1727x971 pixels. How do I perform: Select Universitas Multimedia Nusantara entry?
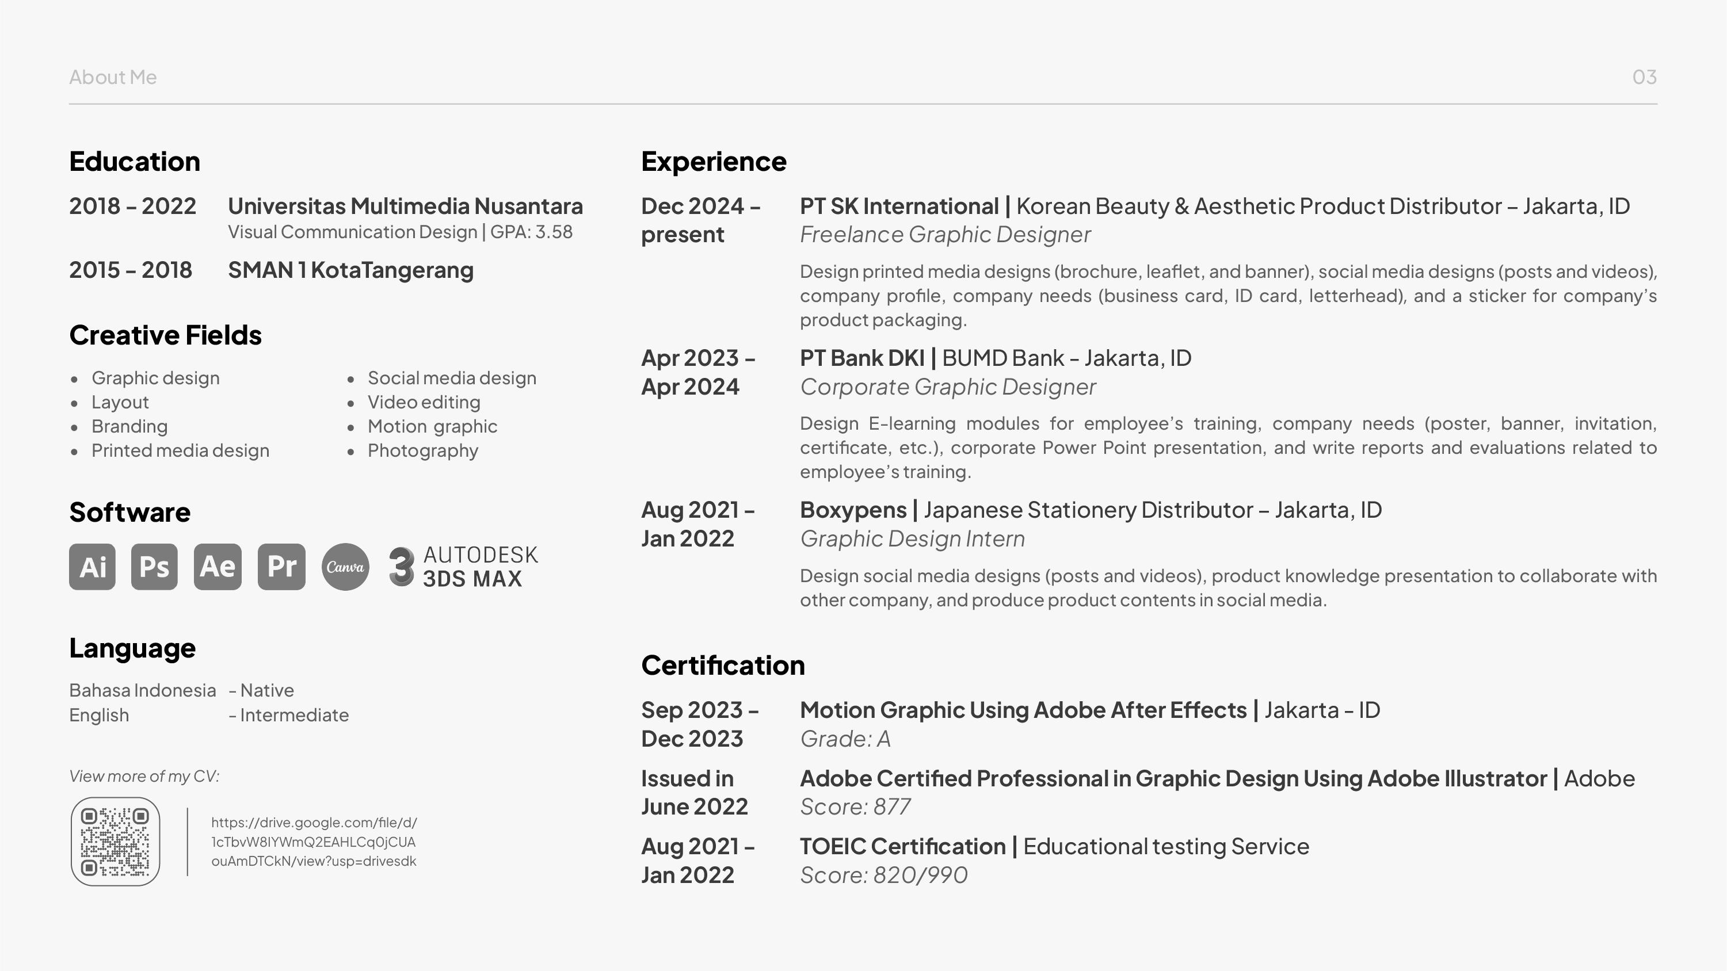(406, 206)
